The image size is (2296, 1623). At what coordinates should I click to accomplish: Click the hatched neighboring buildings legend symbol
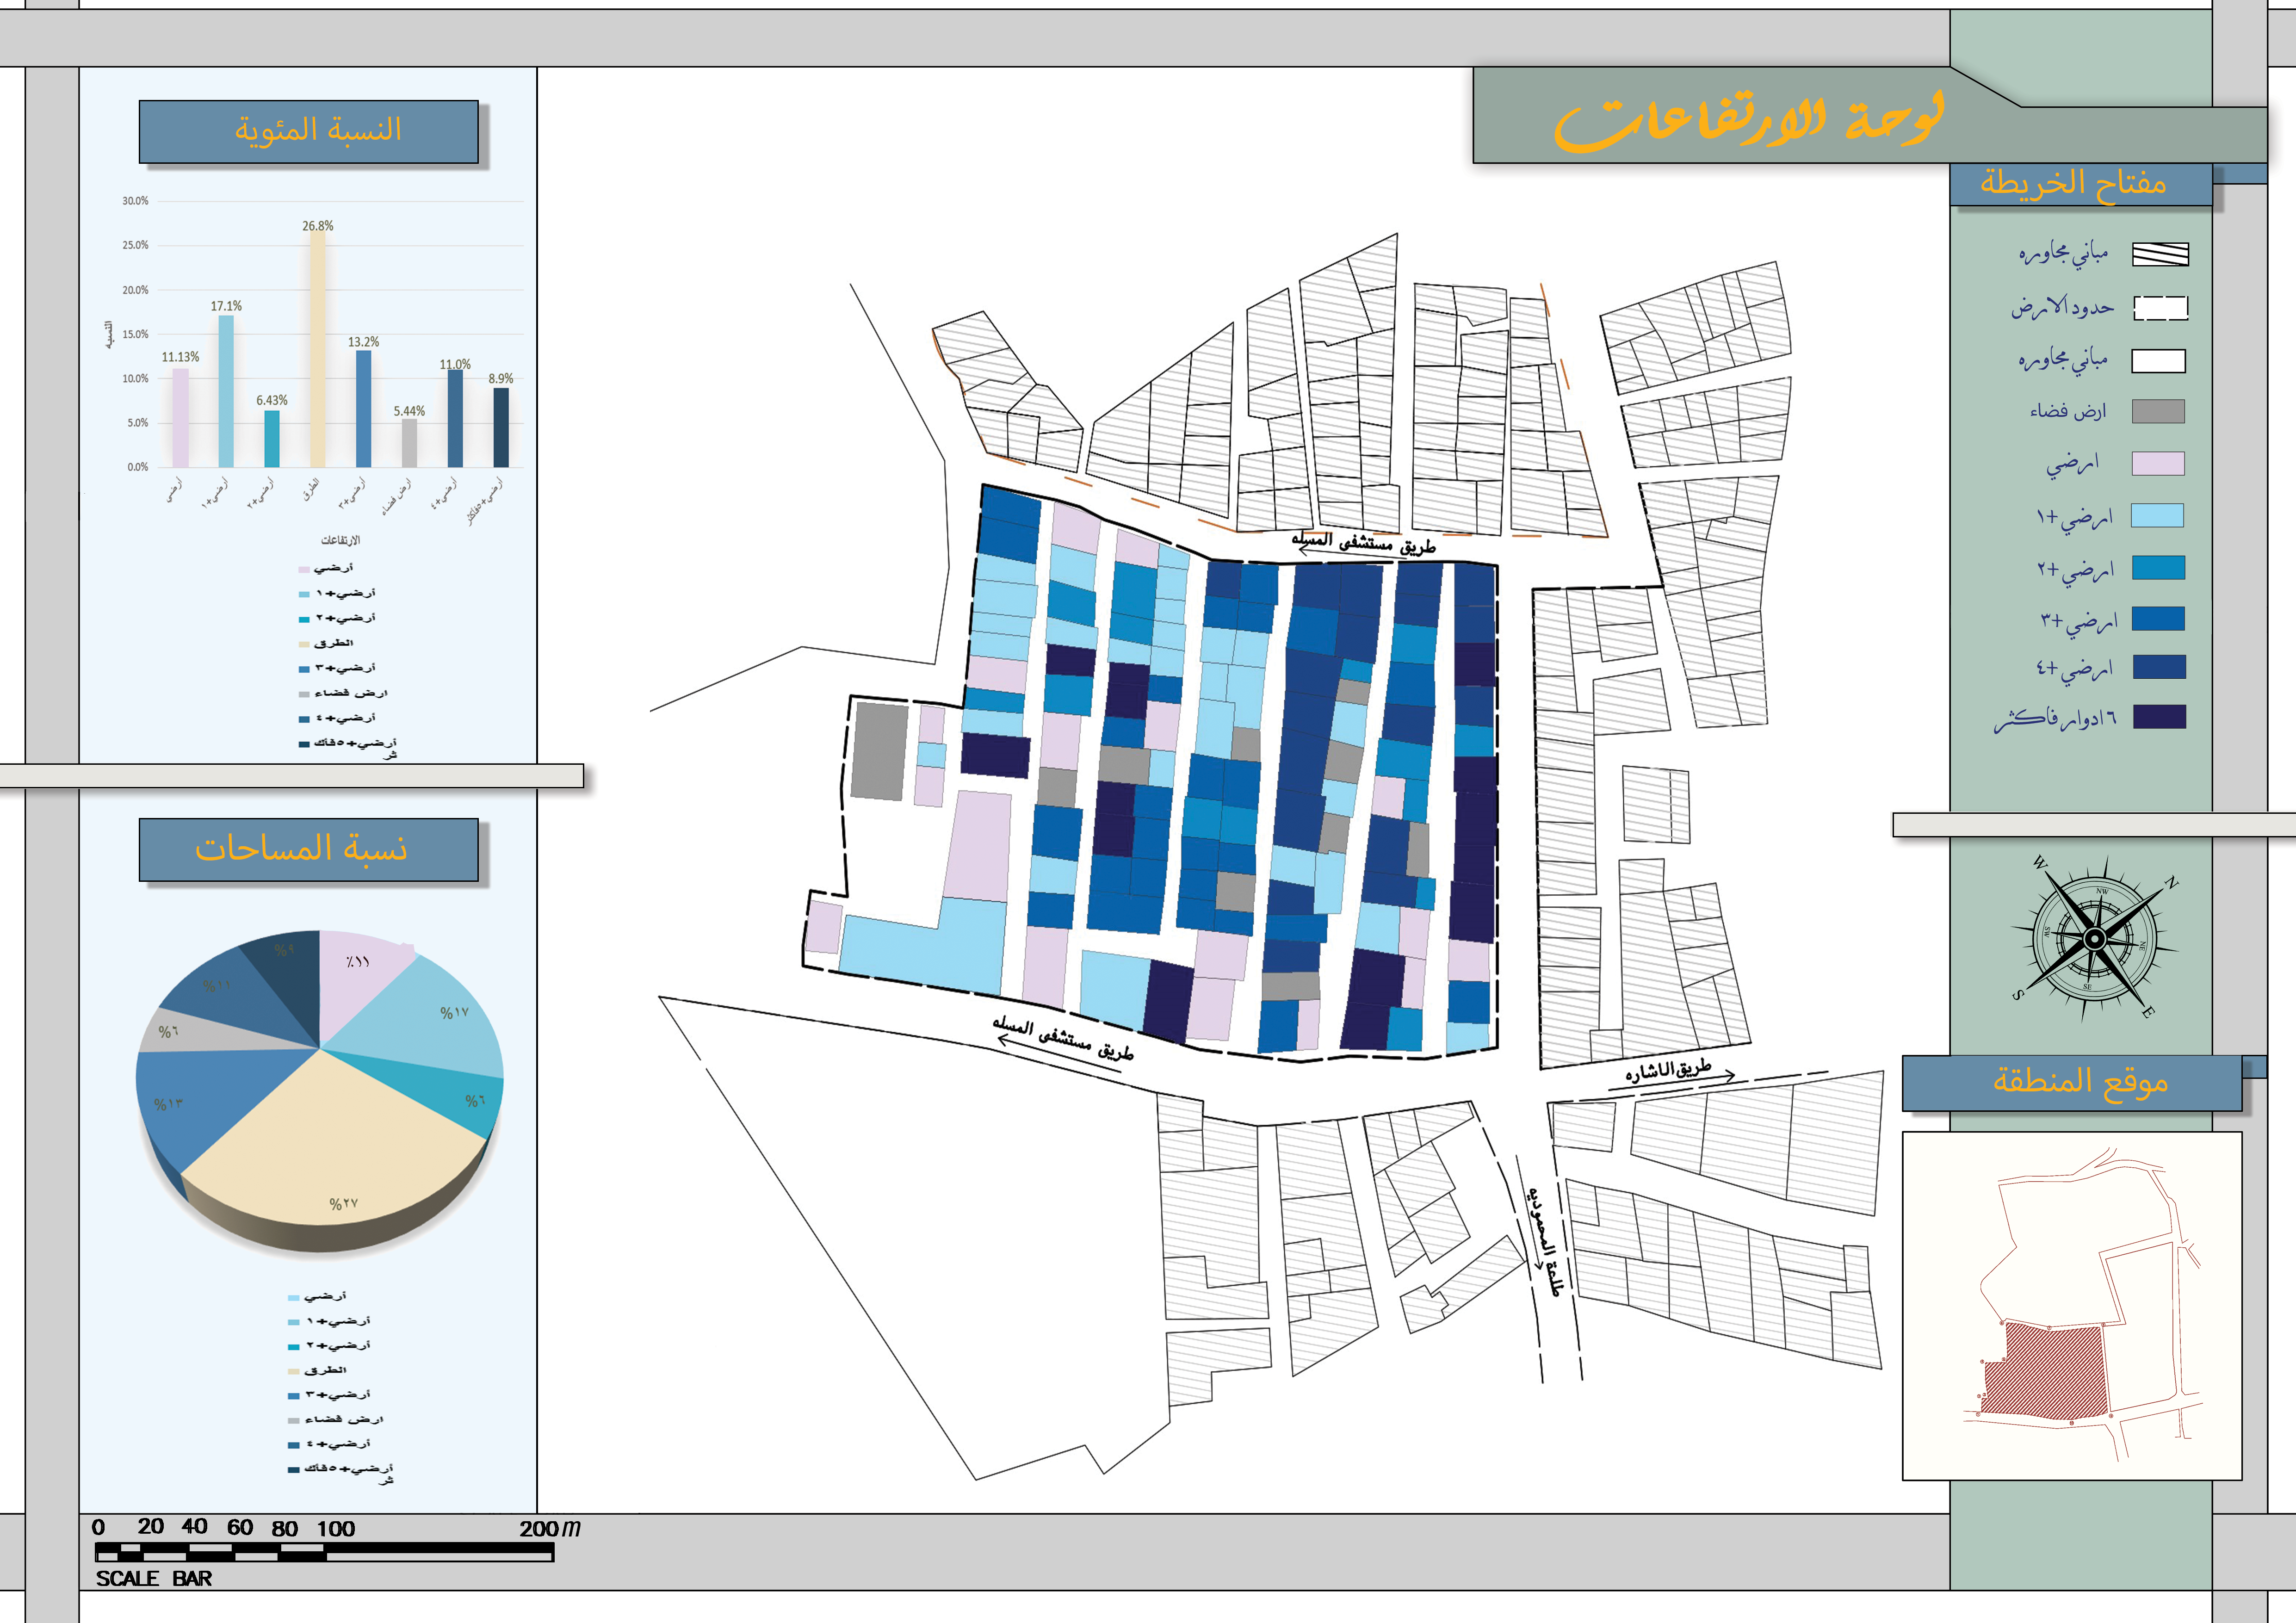click(2160, 254)
